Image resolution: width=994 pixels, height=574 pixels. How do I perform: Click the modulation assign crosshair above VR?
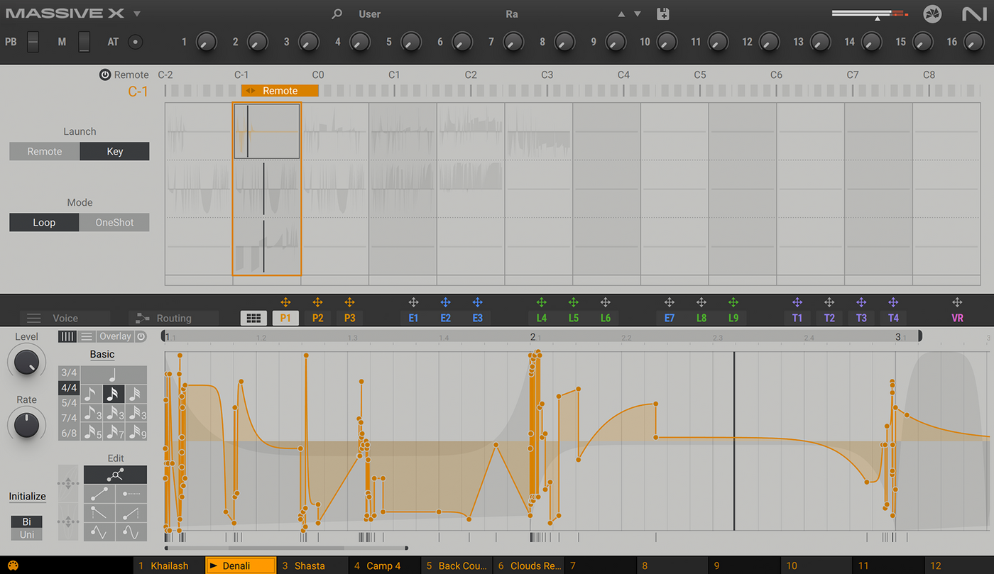click(x=957, y=303)
